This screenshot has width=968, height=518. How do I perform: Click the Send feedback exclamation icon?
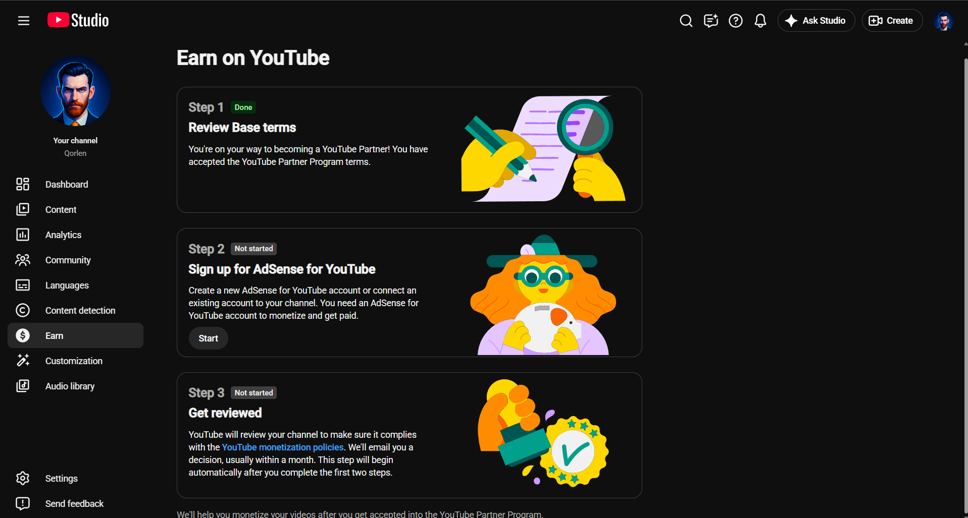(23, 503)
